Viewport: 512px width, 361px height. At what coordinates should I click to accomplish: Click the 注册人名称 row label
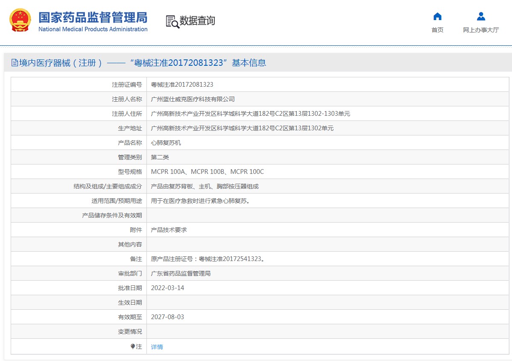click(127, 99)
